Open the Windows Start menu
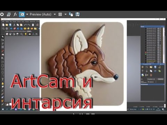 [2, 109]
